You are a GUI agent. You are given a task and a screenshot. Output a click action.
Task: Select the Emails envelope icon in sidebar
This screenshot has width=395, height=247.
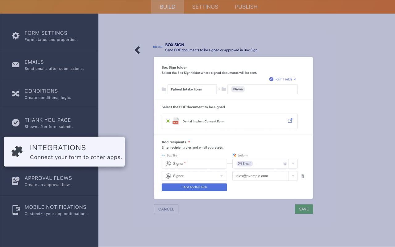[x=16, y=65]
